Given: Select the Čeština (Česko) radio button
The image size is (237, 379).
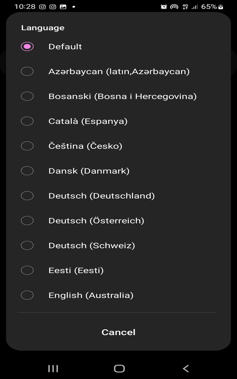Looking at the screenshot, I should (27, 146).
